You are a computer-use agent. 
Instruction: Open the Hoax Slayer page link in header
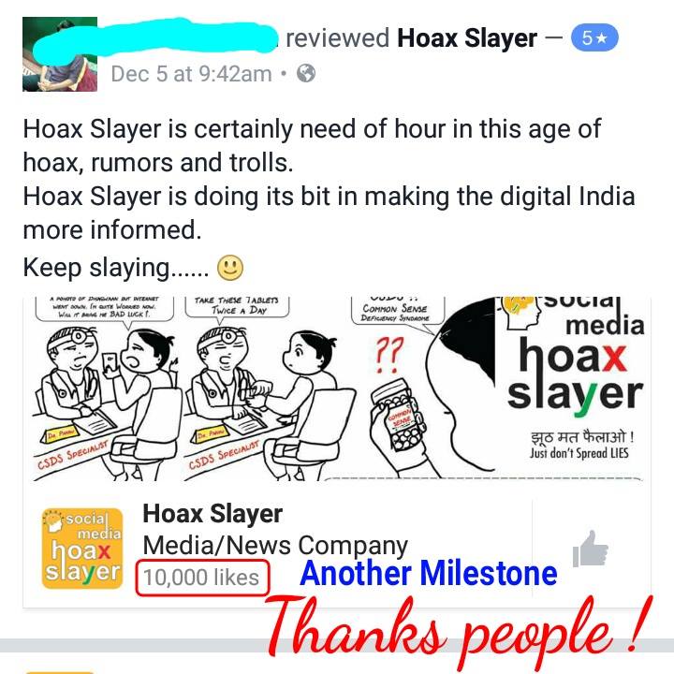(x=467, y=37)
